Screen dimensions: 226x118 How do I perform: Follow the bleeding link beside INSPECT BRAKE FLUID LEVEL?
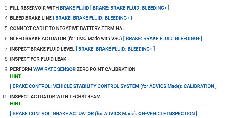point(115,49)
